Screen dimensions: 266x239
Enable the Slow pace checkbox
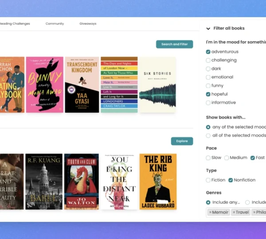pyautogui.click(x=208, y=158)
